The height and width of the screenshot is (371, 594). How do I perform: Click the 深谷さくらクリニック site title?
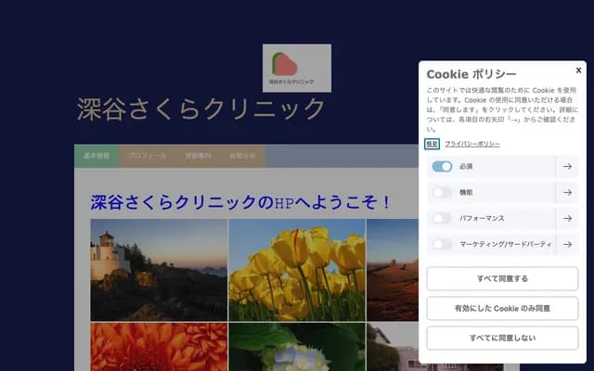tap(200, 109)
